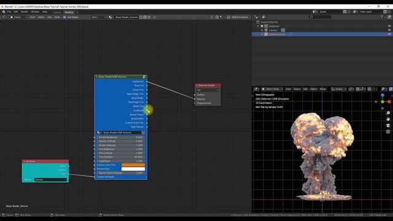This screenshot has height=221, width=393.
Task: Click Material Output Volume input socket
Action: [x=195, y=99]
